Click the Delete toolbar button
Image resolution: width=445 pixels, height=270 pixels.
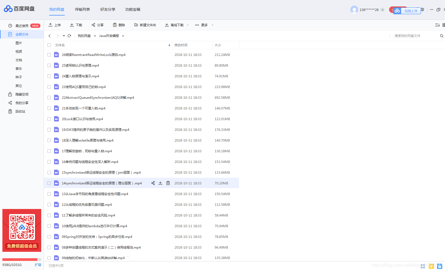119,25
